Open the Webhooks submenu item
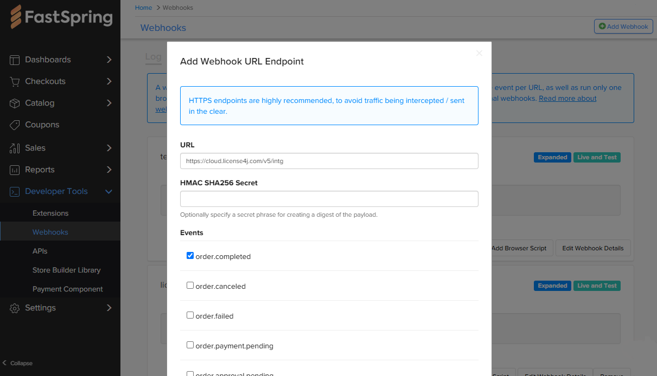657x376 pixels. pyautogui.click(x=50, y=232)
